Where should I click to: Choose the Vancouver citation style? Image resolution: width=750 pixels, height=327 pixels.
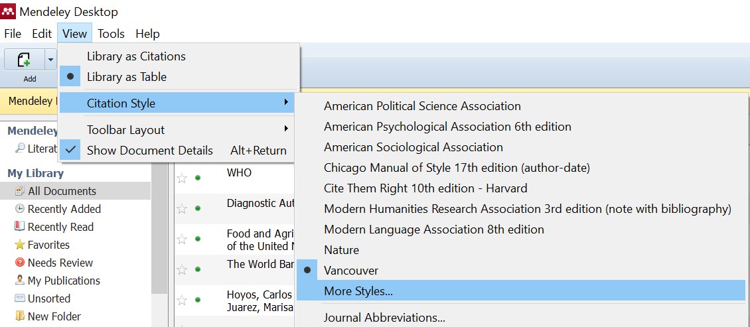350,271
